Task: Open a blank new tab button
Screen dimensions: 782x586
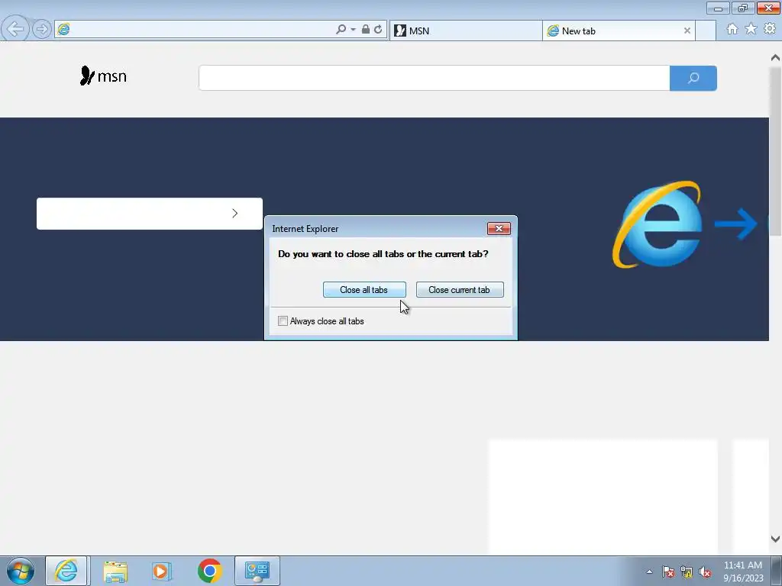Action: [x=706, y=31]
